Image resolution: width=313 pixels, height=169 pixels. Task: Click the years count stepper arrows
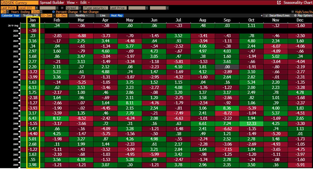pyautogui.click(x=8, y=12)
